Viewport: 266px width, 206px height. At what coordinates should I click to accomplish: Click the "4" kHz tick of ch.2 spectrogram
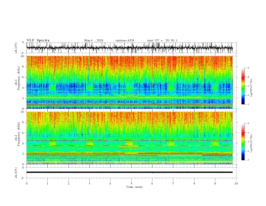coord(24,143)
